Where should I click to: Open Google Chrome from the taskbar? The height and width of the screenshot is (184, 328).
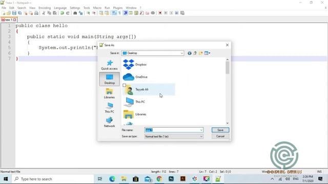[x=159, y=179]
